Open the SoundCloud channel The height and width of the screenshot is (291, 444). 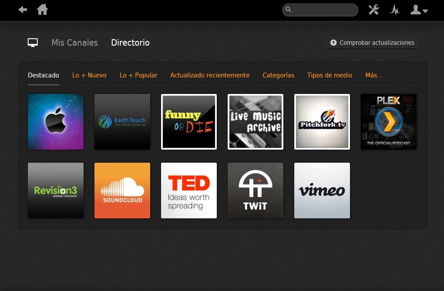122,191
